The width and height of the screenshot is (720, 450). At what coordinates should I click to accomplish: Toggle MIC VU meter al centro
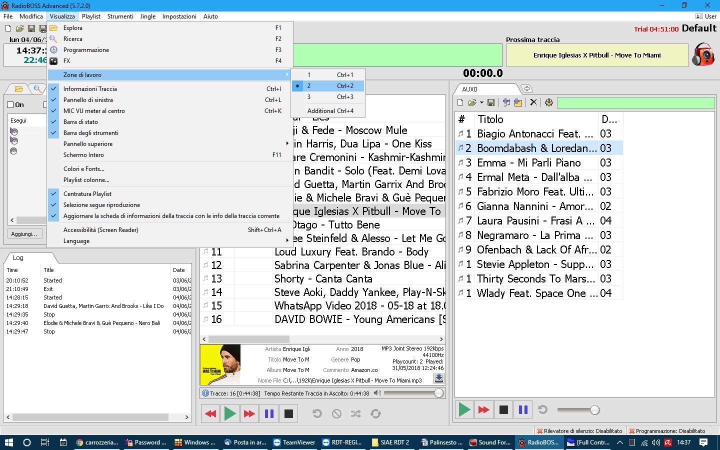[170, 111]
